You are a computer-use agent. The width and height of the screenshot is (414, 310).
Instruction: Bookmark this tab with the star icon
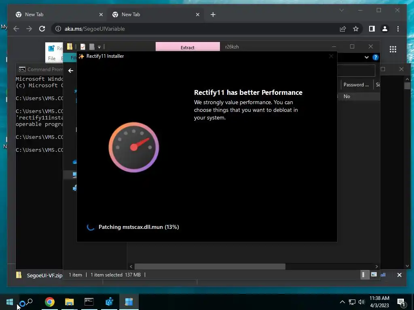point(356,29)
